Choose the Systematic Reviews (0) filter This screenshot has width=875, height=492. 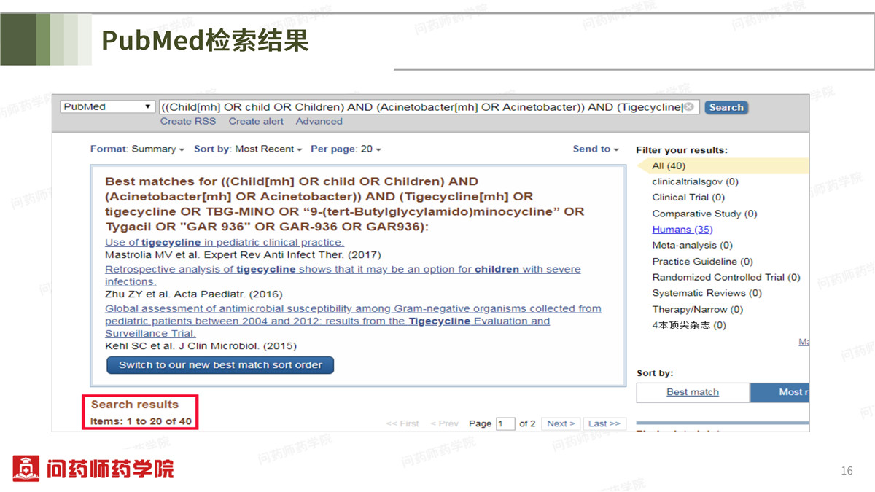707,293
